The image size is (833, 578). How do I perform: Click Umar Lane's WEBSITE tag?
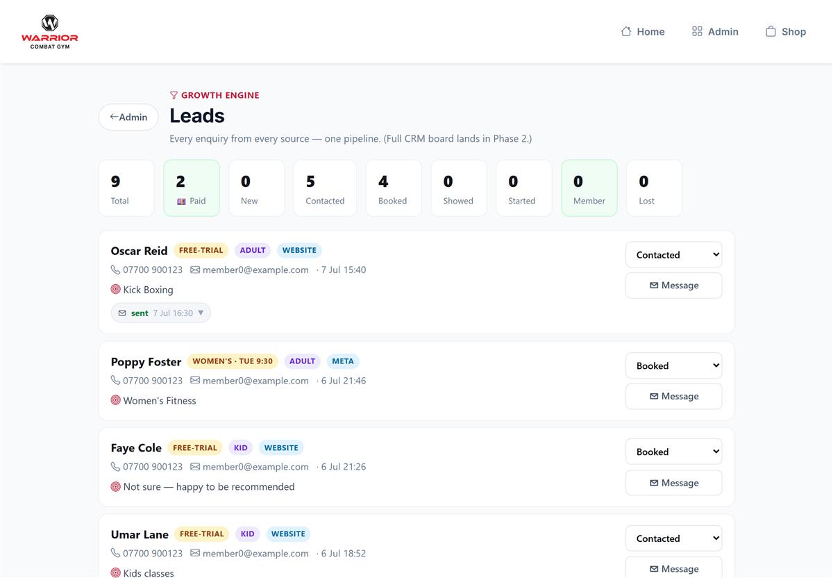[x=288, y=534]
